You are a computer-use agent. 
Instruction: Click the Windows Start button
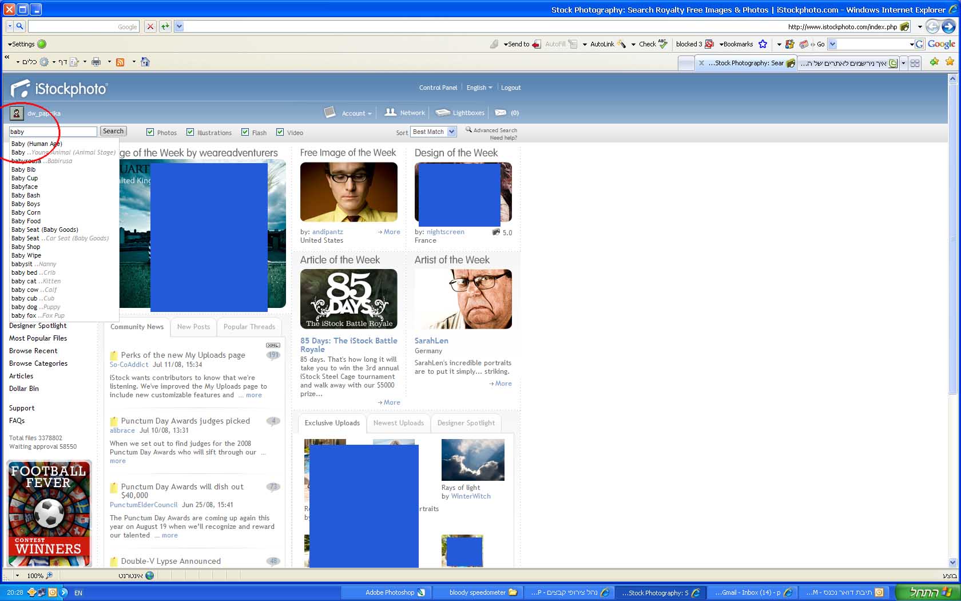pos(927,592)
